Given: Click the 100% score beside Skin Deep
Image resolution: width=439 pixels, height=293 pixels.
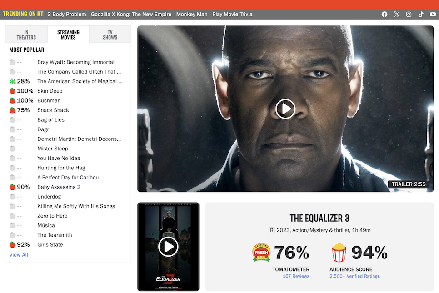Looking at the screenshot, I should click(x=25, y=91).
